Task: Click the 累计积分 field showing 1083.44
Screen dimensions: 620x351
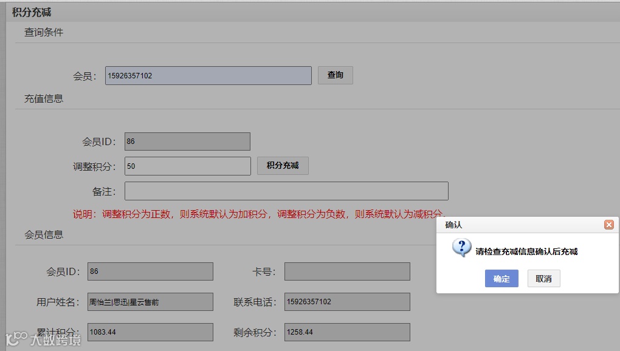Action: 150,332
